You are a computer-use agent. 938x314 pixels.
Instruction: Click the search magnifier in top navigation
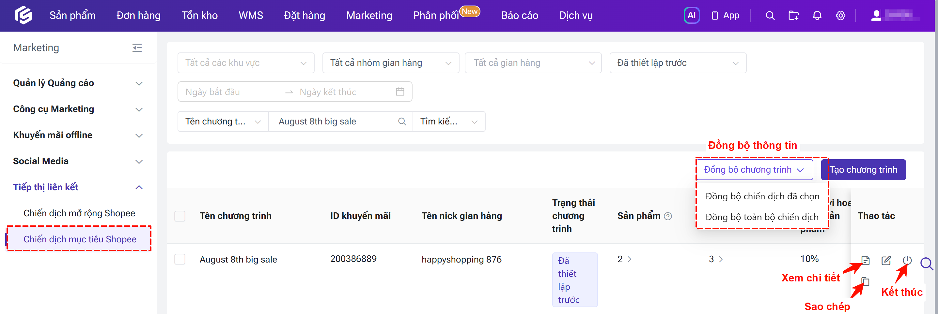point(770,16)
